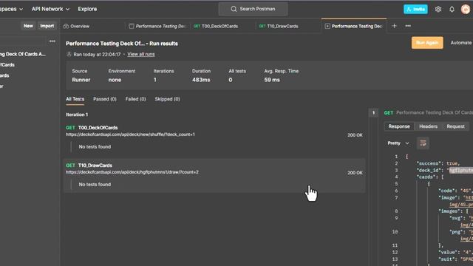Screen dimensions: 473x266
Task: Open first Performance Testing Deck collection tab
Action: [x=157, y=27]
